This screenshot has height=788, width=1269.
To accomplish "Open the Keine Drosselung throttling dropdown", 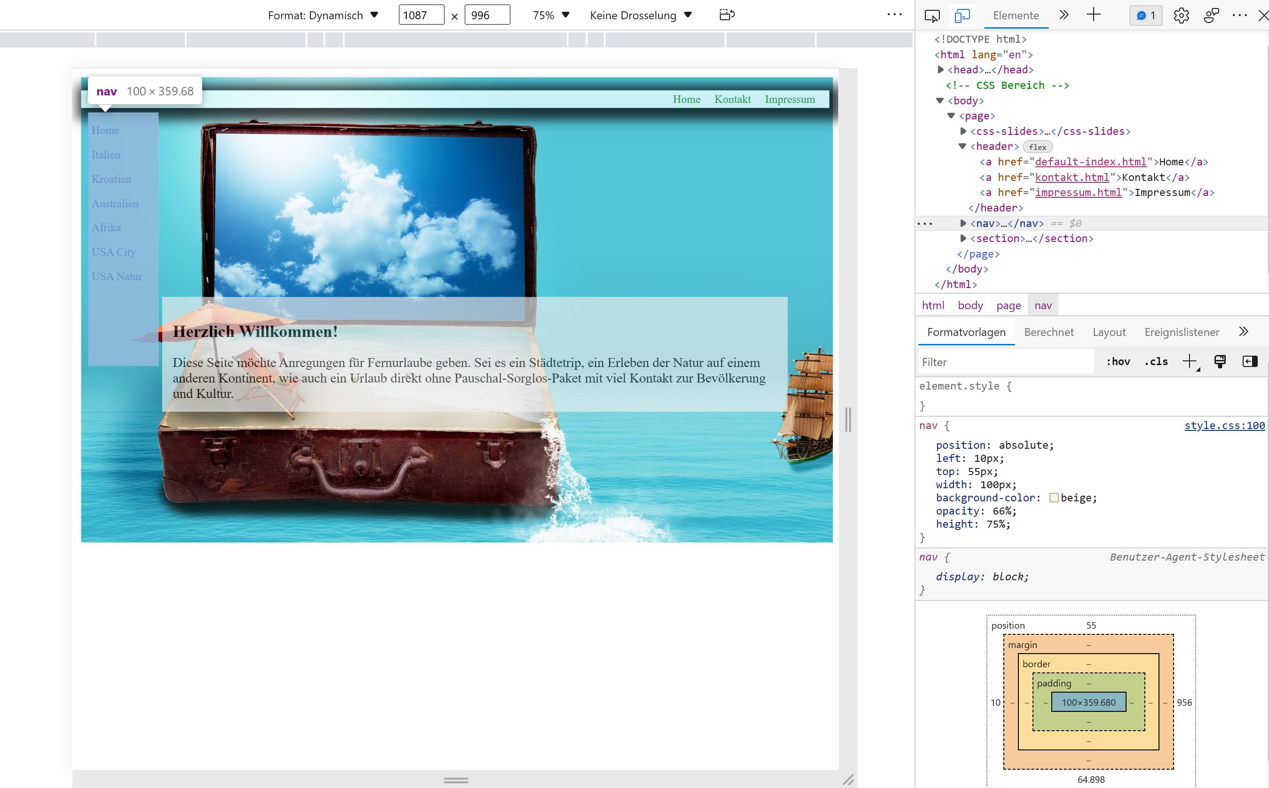I will pyautogui.click(x=640, y=15).
